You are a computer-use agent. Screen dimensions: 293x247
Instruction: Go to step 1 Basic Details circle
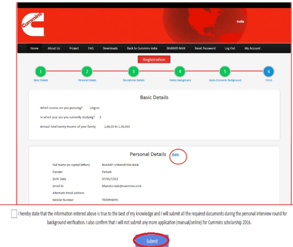click(x=41, y=72)
